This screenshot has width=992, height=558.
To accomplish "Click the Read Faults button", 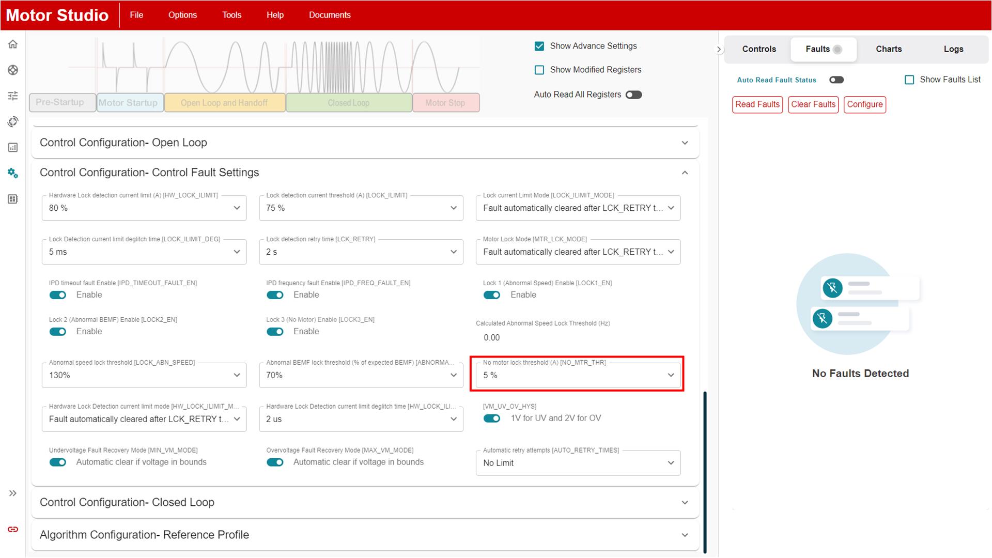I will click(757, 105).
